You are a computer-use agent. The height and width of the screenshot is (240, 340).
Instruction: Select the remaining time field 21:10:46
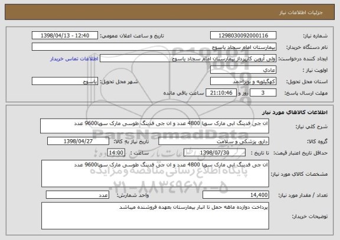pos(221,93)
